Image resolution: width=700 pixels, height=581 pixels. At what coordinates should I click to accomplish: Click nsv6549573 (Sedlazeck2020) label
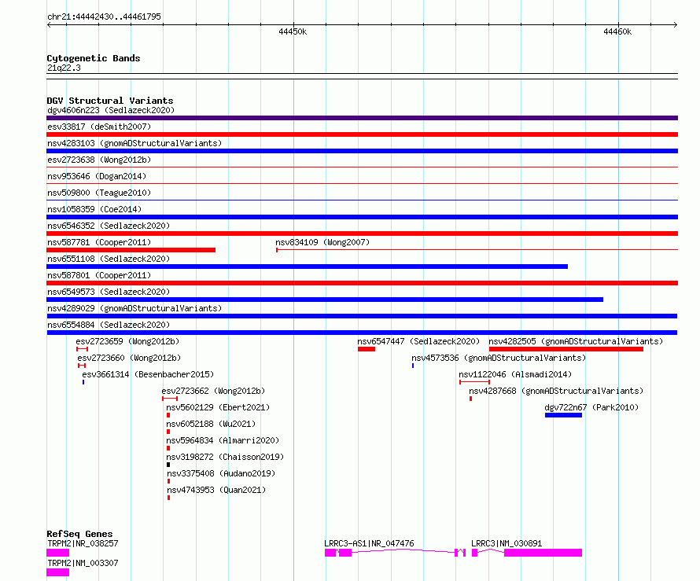(x=109, y=292)
